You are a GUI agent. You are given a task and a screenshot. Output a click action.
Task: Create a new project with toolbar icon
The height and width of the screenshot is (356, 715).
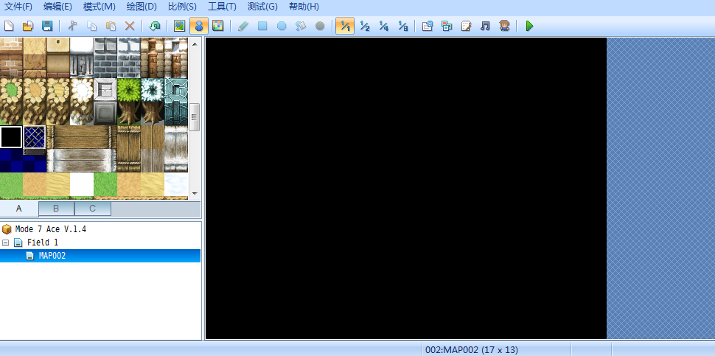(9, 26)
